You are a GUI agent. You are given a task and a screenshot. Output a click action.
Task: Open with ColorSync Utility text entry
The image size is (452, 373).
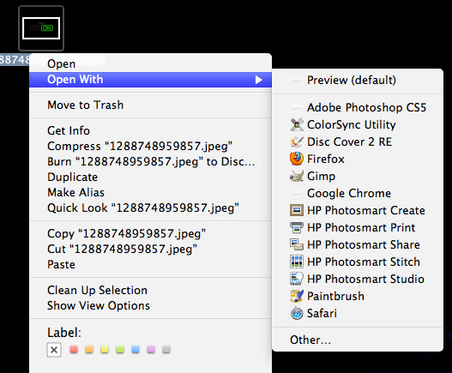tap(352, 125)
